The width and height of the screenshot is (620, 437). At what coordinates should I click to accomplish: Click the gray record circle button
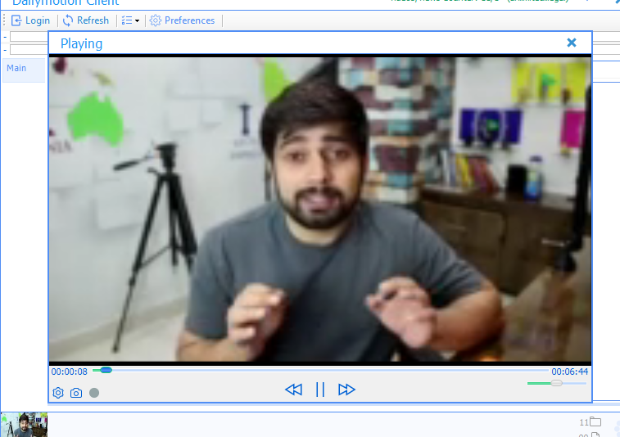click(x=94, y=393)
